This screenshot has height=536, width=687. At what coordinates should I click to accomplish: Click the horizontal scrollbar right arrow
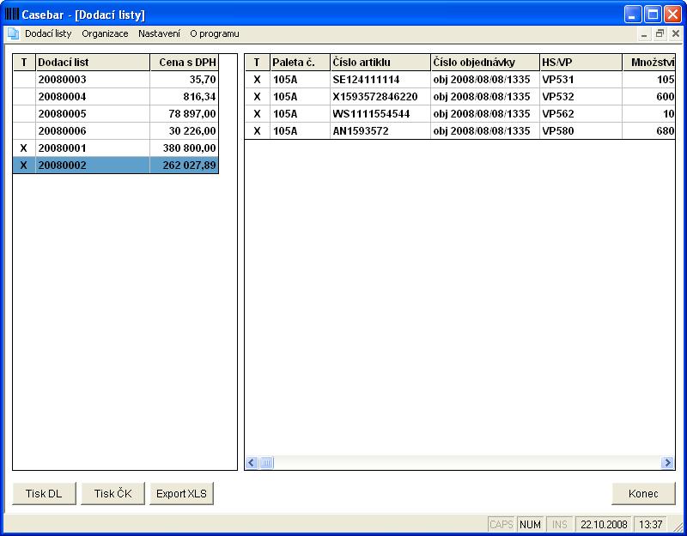667,462
